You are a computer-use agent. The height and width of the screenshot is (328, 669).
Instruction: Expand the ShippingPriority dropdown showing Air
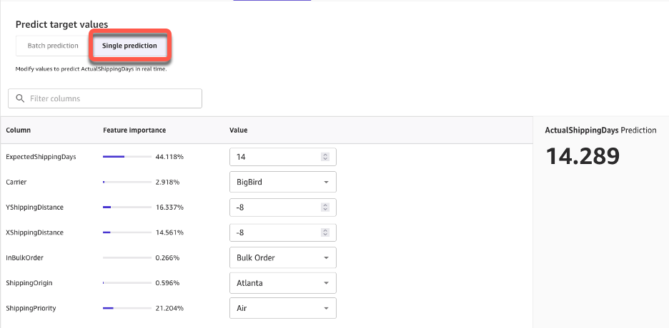tap(282, 308)
